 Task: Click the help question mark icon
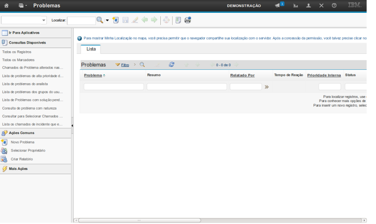[334, 6]
